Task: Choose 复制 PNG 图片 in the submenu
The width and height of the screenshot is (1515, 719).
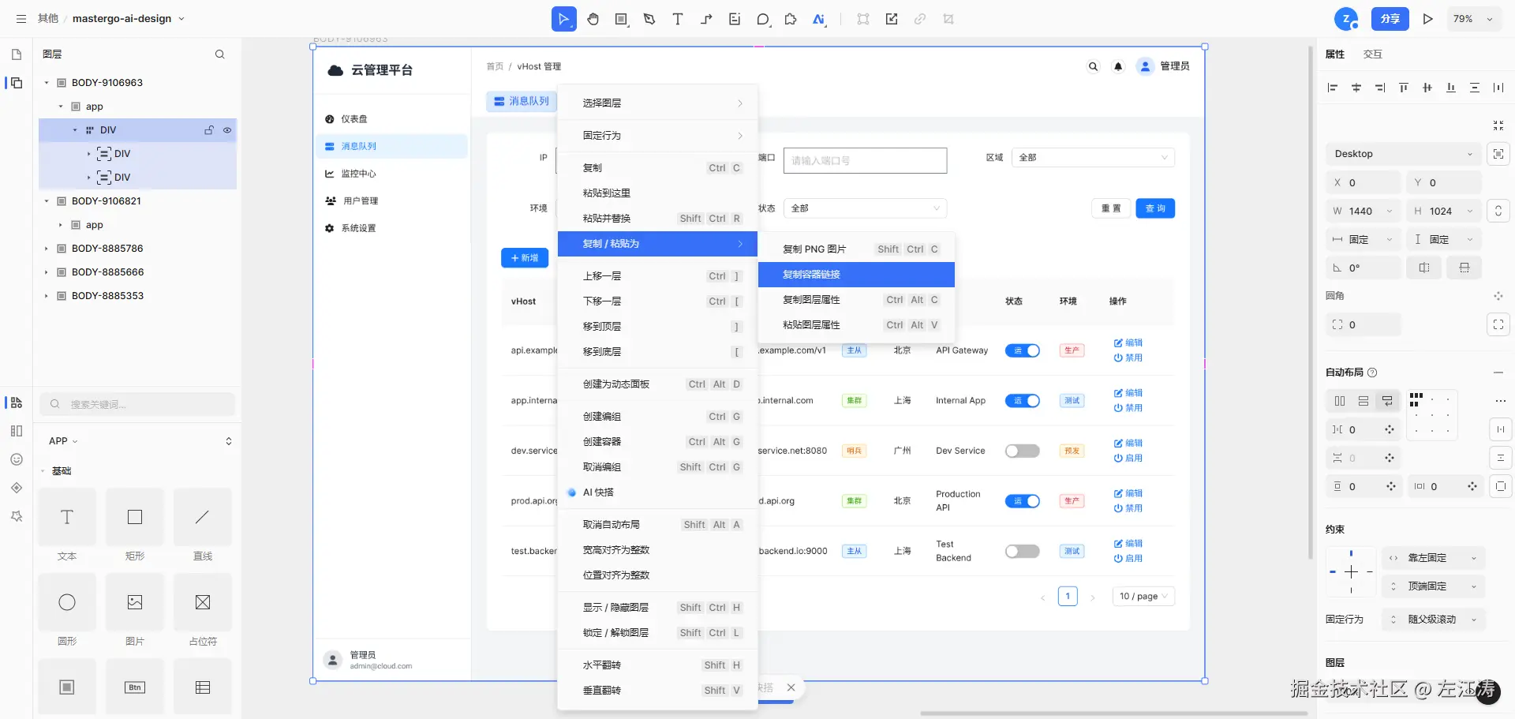Action: (856, 249)
